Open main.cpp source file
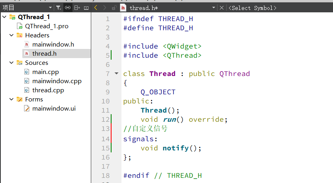The image size is (333, 183). pos(45,72)
